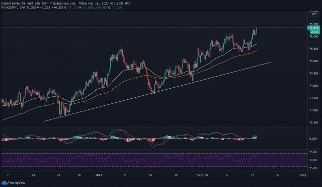The height and width of the screenshot is (187, 322).
Task: Click the 74.000 price axis label
Action: pos(313,86)
